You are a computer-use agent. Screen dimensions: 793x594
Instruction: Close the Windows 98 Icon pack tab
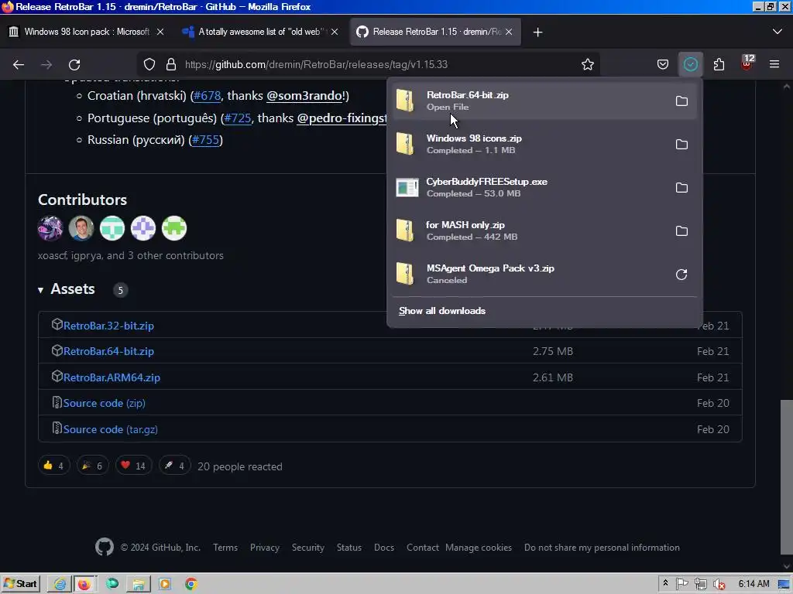[x=160, y=32]
